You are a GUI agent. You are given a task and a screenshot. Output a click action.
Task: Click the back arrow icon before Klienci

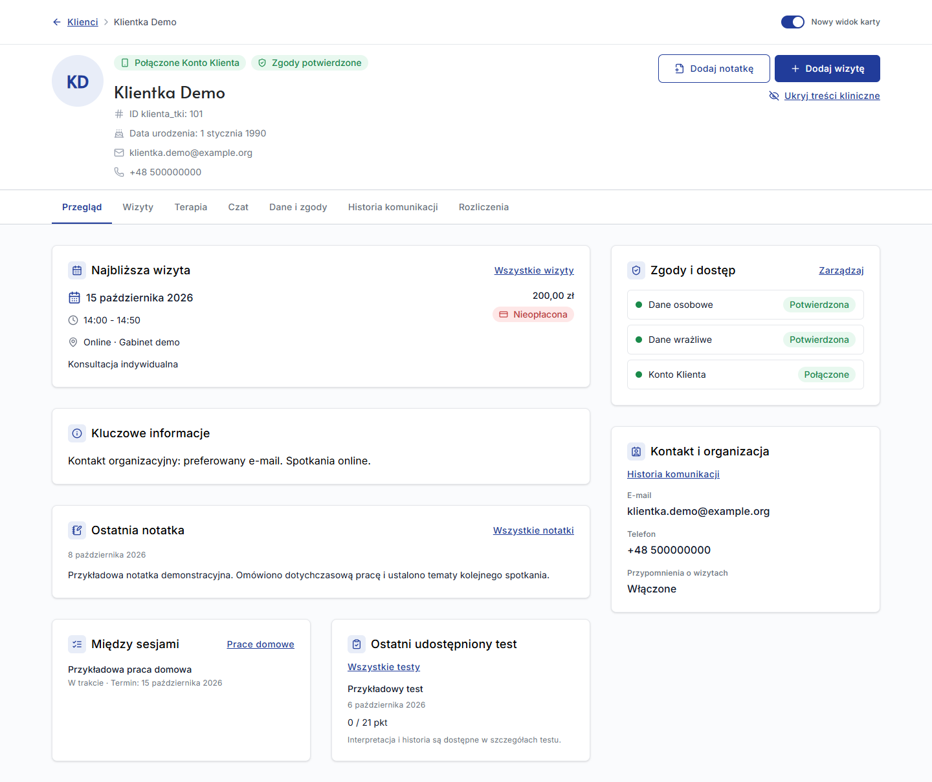point(57,22)
